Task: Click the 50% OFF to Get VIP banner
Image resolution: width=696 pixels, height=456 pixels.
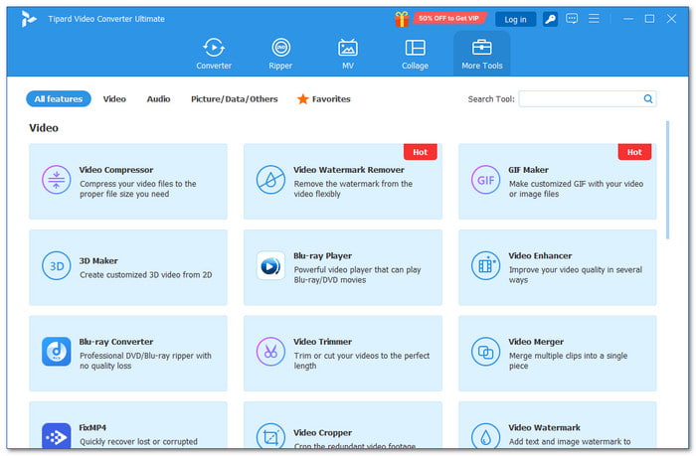Action: pyautogui.click(x=449, y=18)
